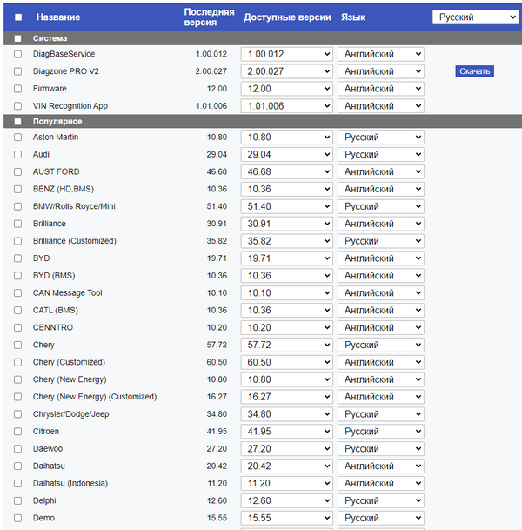
Task: Click the Последняя версия column header
Action: 209,17
